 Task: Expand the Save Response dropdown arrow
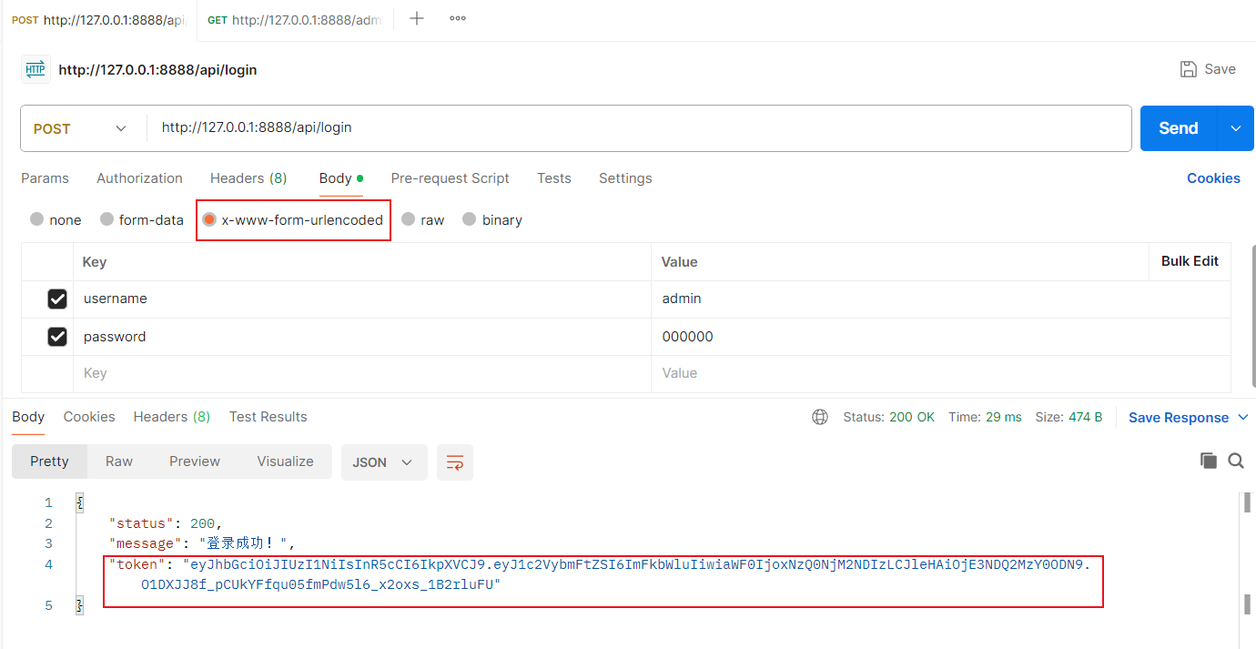(1244, 418)
